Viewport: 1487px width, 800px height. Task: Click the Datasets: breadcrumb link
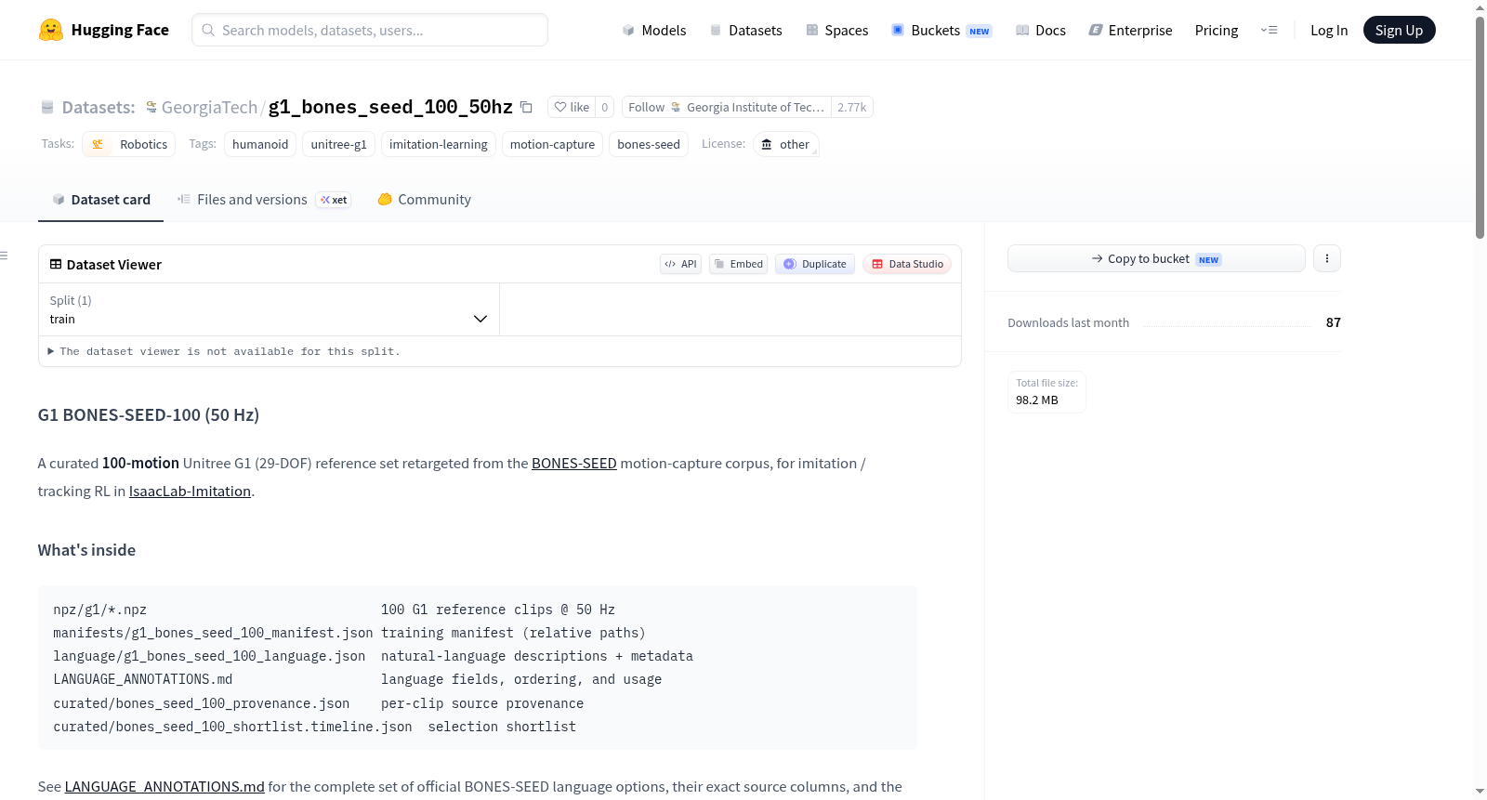pyautogui.click(x=99, y=107)
